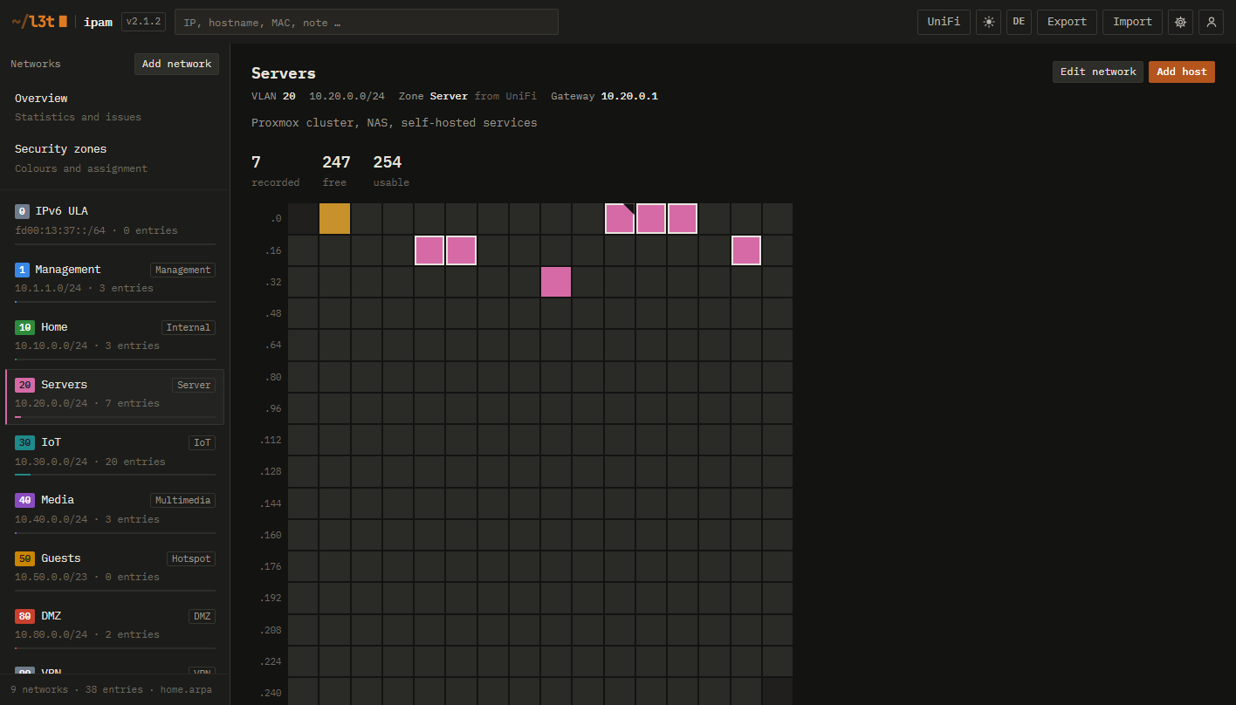This screenshot has width=1236, height=705.
Task: Open the user account icon
Action: pyautogui.click(x=1211, y=22)
